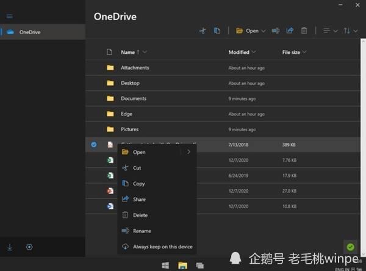
Task: Click the Pictures folder icon
Action: (x=110, y=129)
